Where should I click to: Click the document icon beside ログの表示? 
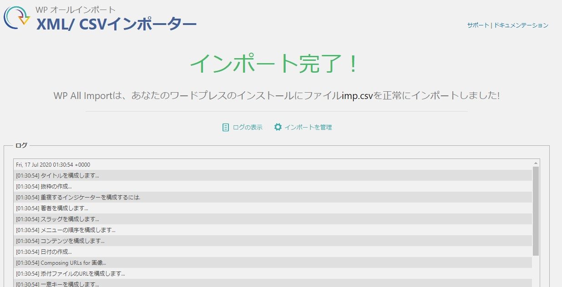pyautogui.click(x=225, y=127)
